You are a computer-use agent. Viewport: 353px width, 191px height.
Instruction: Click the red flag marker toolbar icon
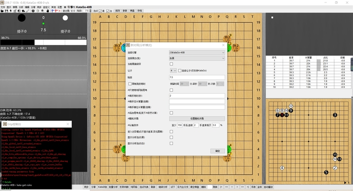click(x=56, y=11)
